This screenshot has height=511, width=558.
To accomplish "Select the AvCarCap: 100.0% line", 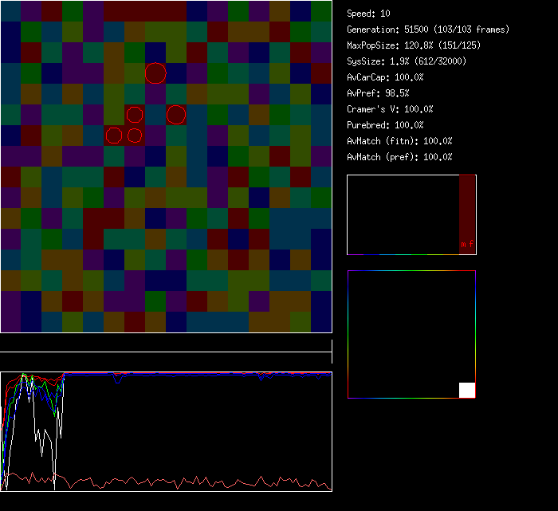I will 385,77.
